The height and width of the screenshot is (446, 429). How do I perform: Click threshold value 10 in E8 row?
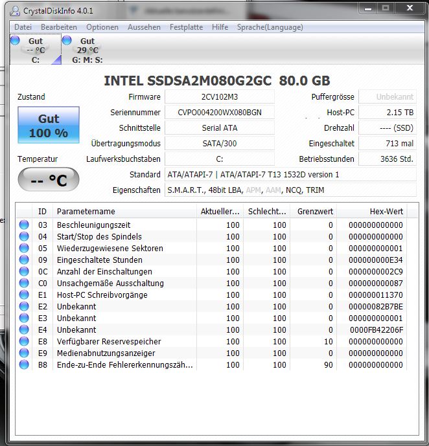click(x=328, y=342)
